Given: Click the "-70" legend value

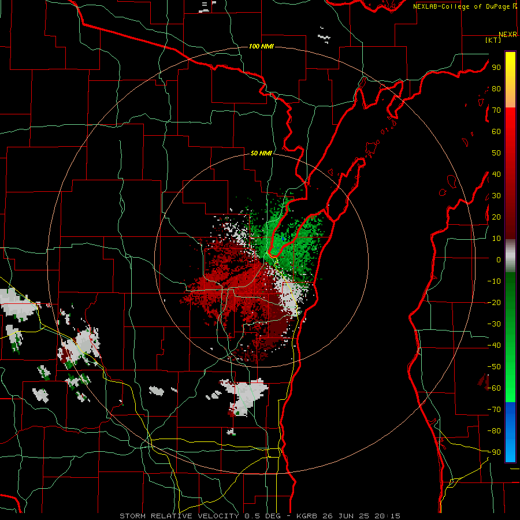Looking at the screenshot, I should point(494,410).
